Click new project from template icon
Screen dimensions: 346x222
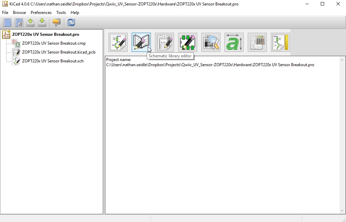point(19,23)
